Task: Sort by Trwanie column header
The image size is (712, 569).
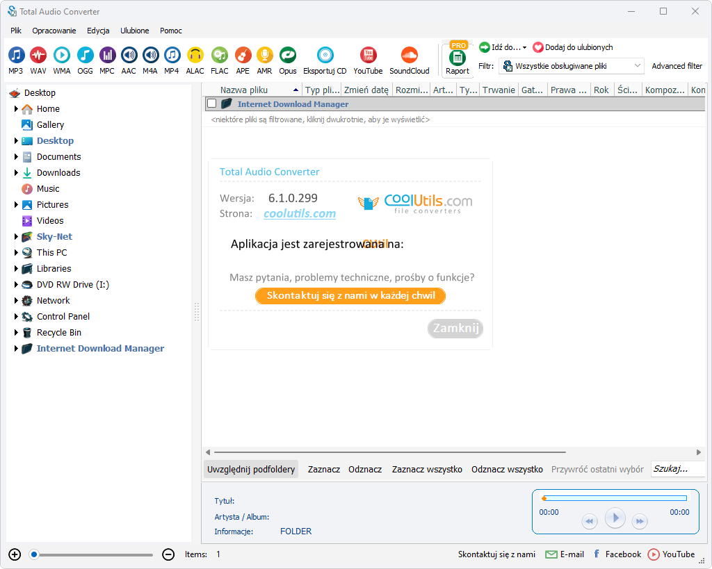Action: (x=499, y=90)
